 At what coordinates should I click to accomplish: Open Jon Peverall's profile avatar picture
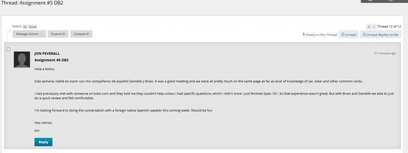22,60
